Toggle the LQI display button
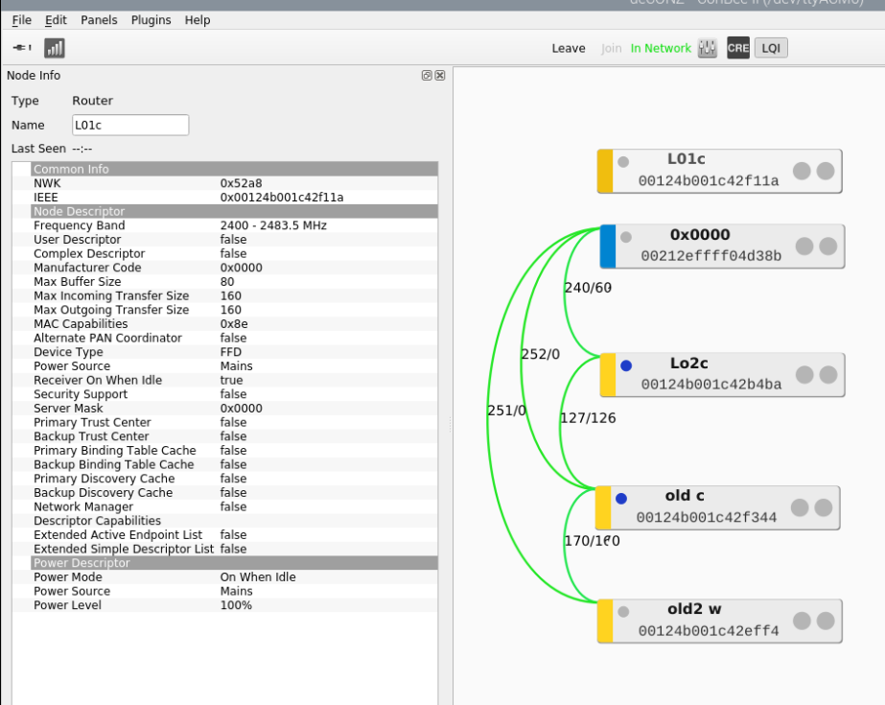The width and height of the screenshot is (885, 705). point(771,48)
